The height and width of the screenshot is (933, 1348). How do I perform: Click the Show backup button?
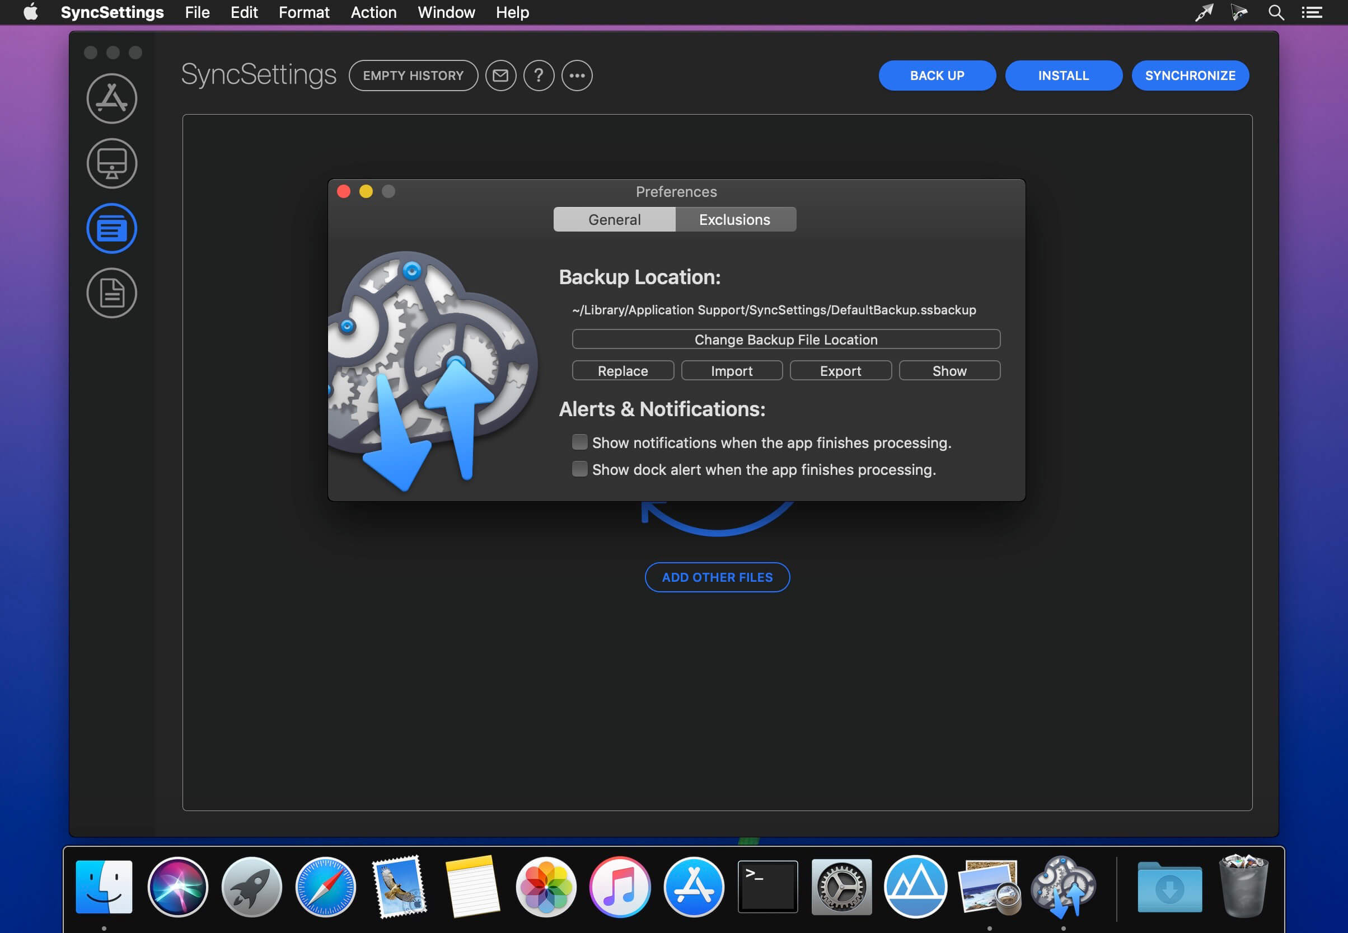pos(949,371)
